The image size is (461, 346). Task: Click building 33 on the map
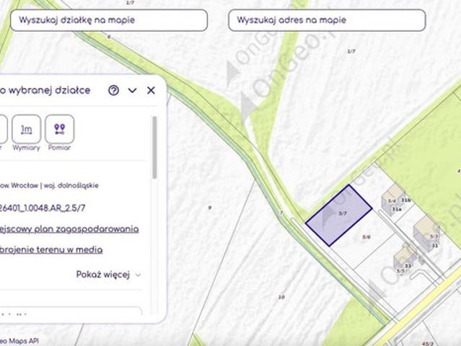coord(408,266)
